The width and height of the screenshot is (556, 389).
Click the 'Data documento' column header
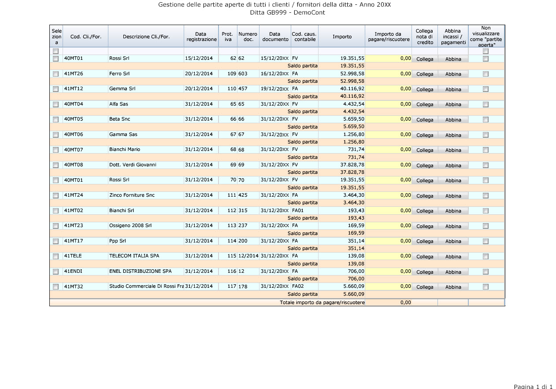274,37
